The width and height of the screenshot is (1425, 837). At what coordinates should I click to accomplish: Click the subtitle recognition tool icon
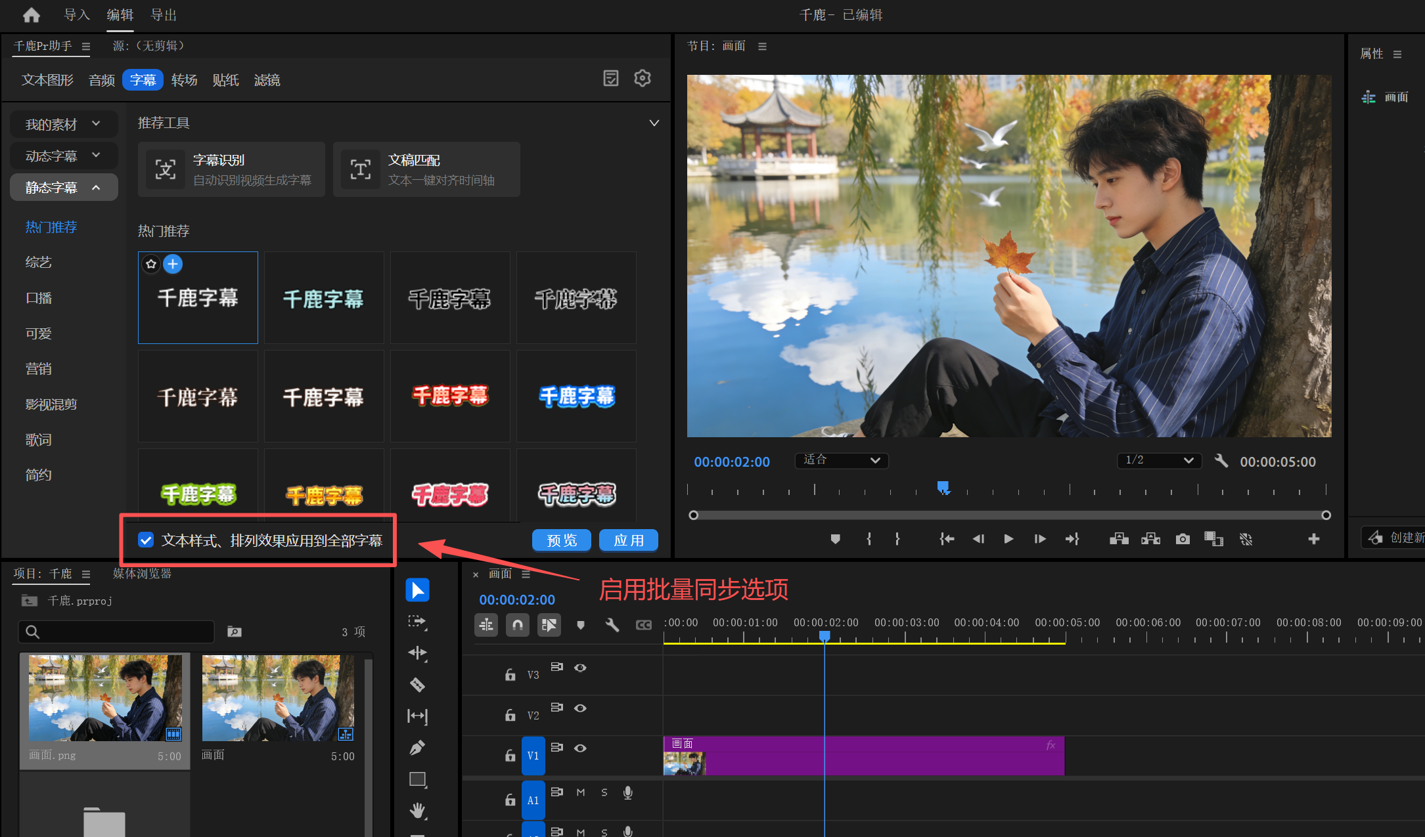pyautogui.click(x=166, y=169)
